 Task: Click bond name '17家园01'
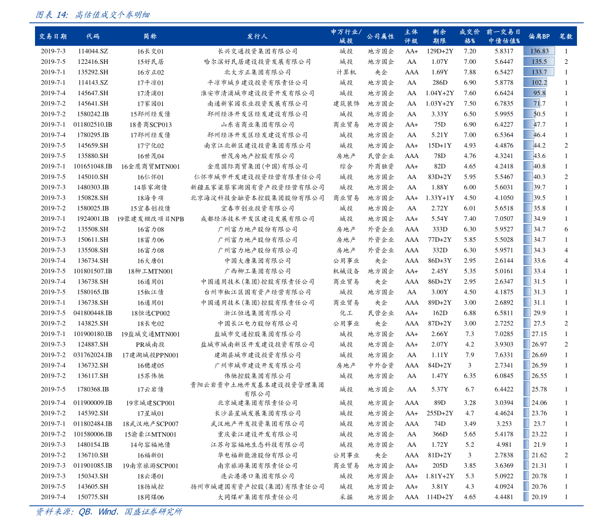coord(150,103)
